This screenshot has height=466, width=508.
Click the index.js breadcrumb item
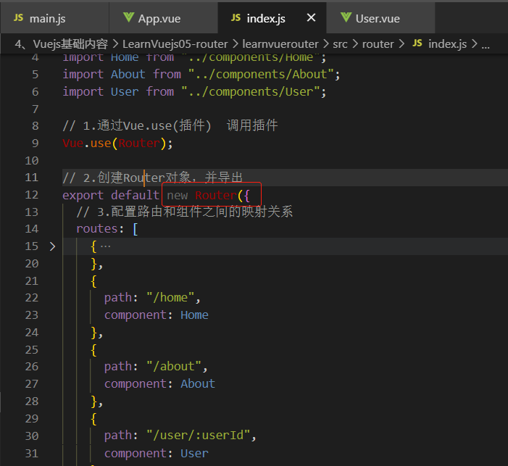pos(447,43)
